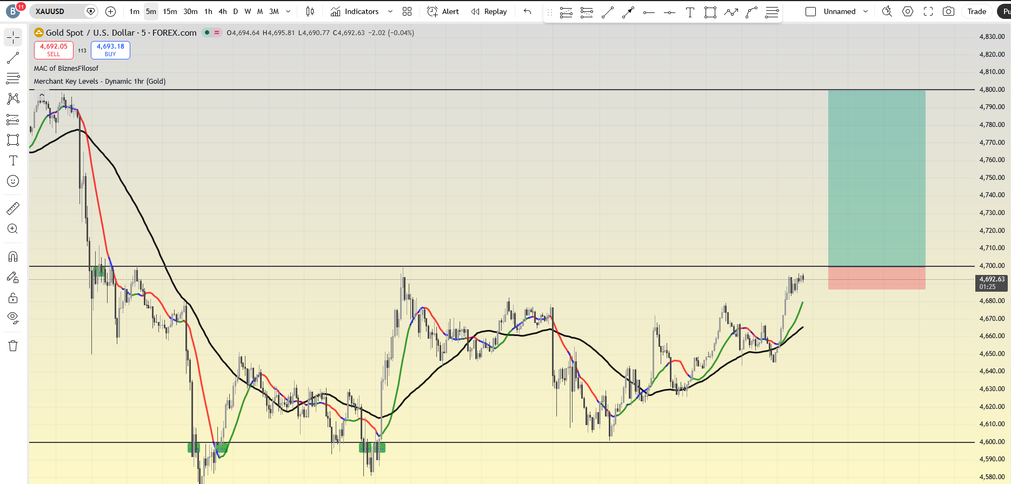Hide all drawings with eye icon
The height and width of the screenshot is (484, 1011).
[x=13, y=318]
